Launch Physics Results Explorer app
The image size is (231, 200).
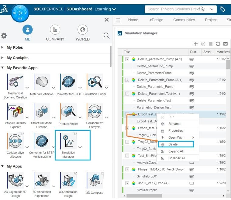click(x=15, y=111)
